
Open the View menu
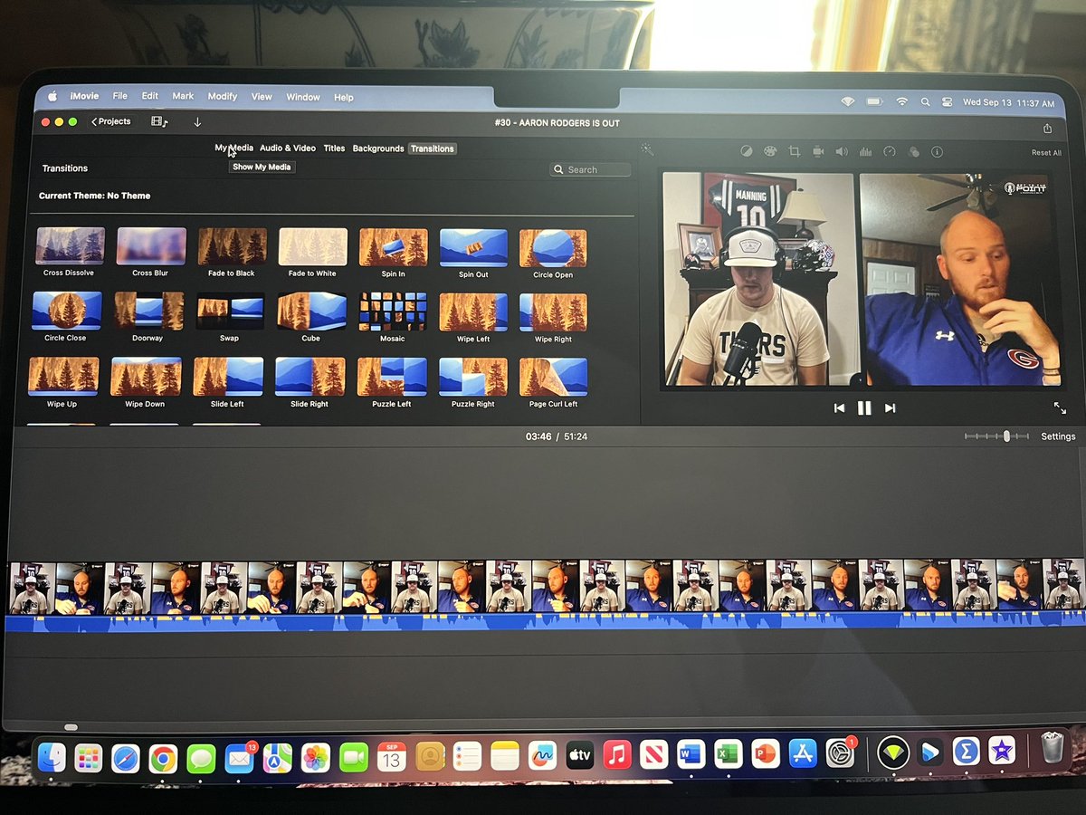262,97
